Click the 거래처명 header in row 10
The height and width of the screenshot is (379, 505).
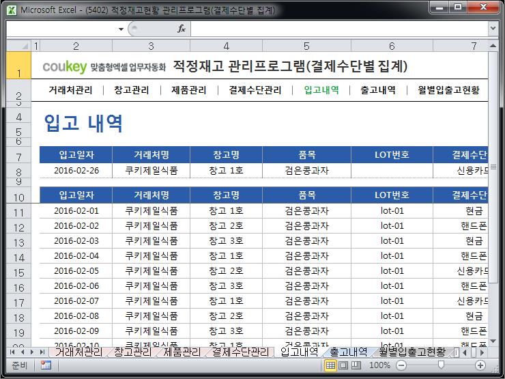[151, 195]
